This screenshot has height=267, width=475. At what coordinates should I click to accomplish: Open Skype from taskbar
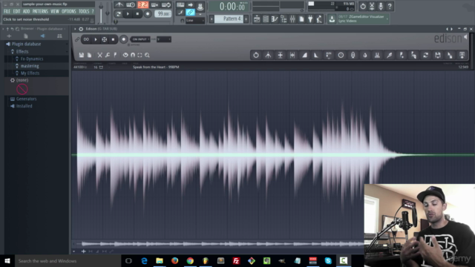pyautogui.click(x=328, y=260)
